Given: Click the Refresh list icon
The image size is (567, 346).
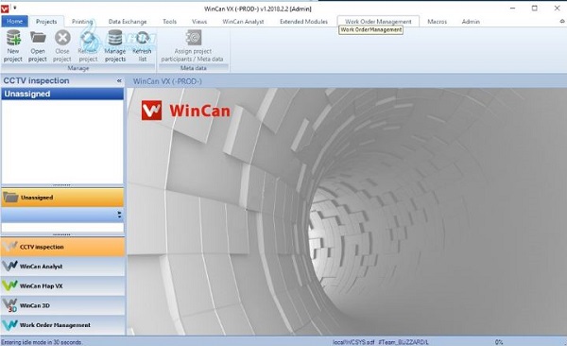Looking at the screenshot, I should pos(142,38).
